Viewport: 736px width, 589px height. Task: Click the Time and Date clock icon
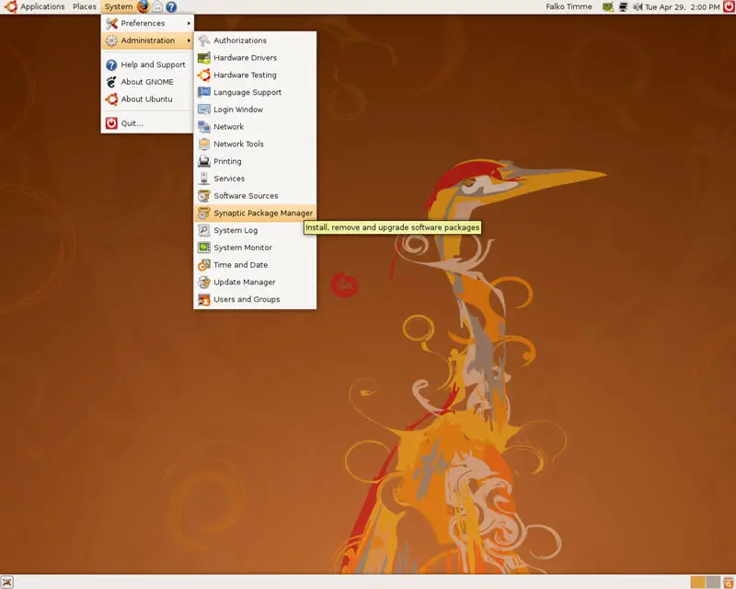point(203,265)
